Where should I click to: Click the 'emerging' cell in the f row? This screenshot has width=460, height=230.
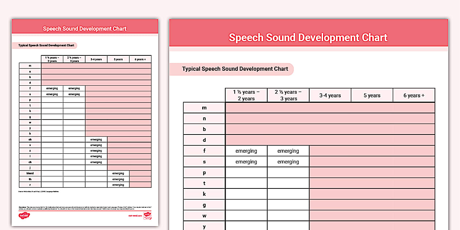(x=246, y=151)
